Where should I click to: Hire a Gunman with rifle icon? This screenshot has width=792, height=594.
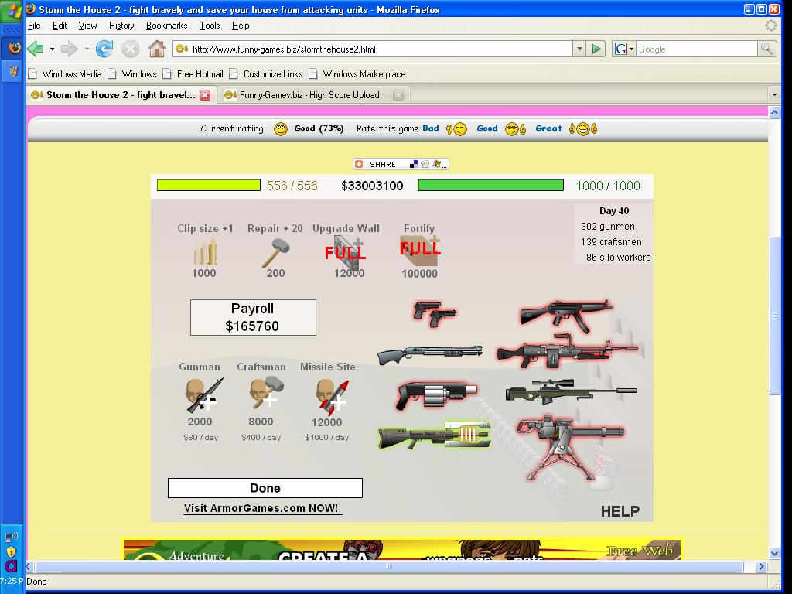[203, 395]
